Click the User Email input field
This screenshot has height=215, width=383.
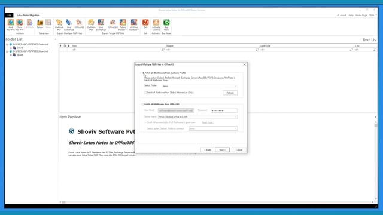(176, 110)
